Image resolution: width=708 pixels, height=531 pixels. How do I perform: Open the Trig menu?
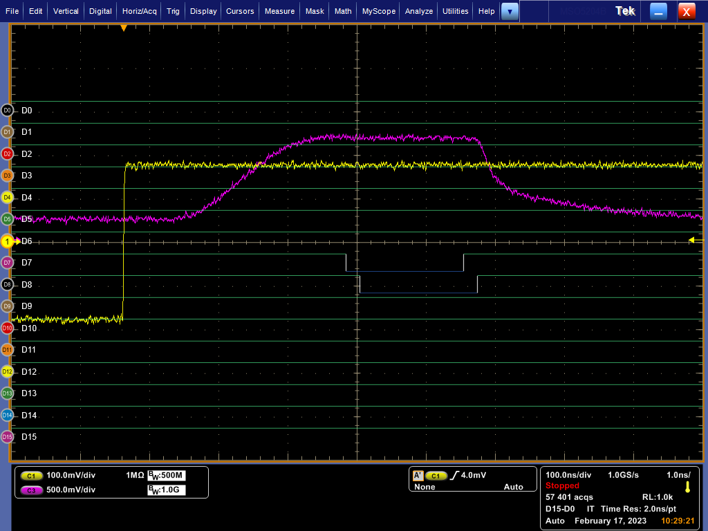(x=173, y=11)
